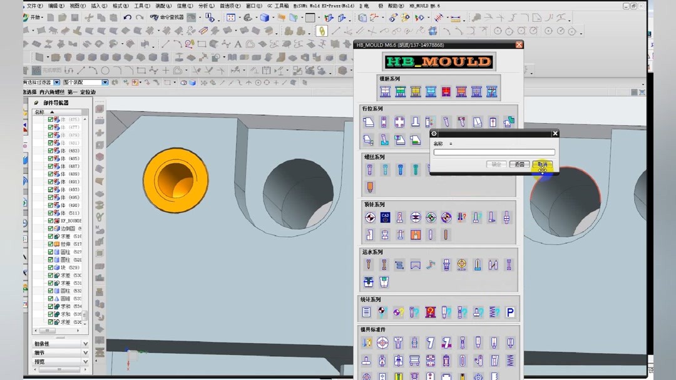The image size is (676, 380).
Task: Open the 文件 (File) menu
Action: click(x=34, y=6)
